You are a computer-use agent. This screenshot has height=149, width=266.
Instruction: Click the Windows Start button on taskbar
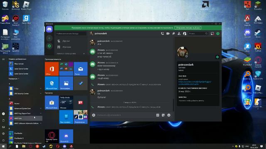point(3,146)
